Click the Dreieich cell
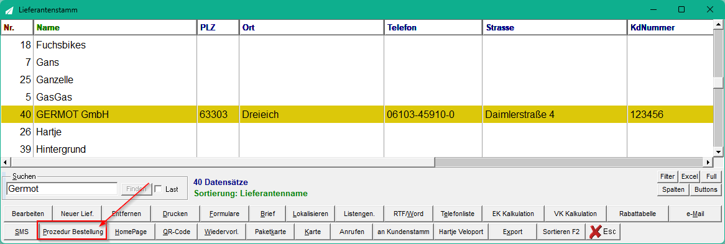 pos(311,114)
